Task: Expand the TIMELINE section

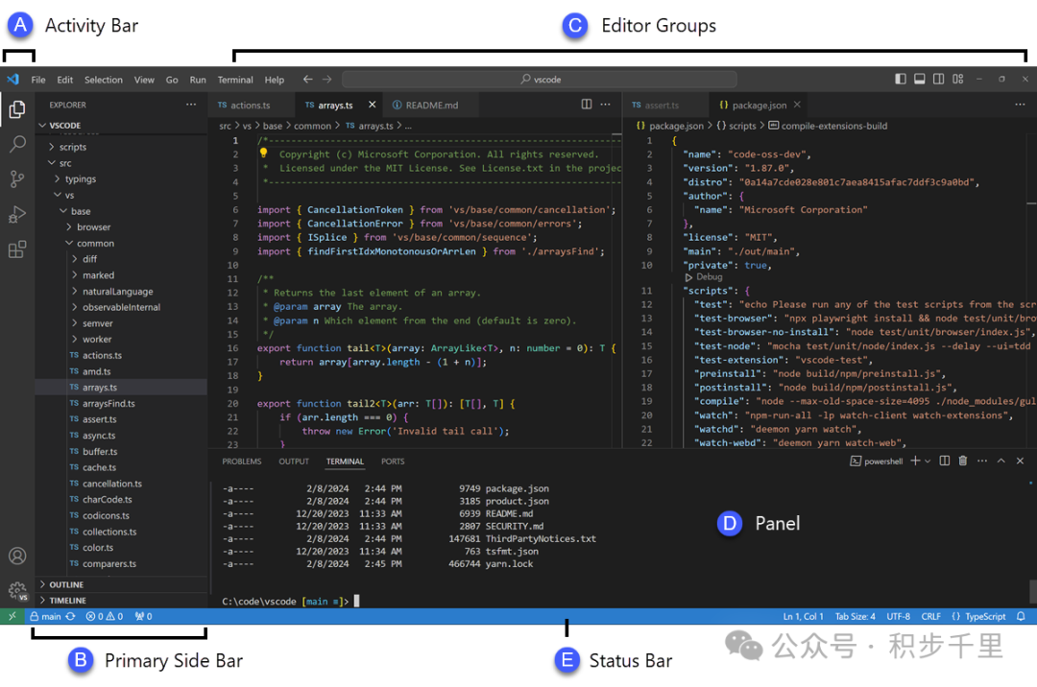Action: pos(121,601)
